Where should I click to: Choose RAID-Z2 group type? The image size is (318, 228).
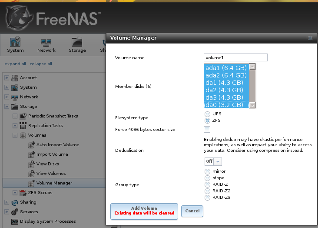[x=207, y=191]
